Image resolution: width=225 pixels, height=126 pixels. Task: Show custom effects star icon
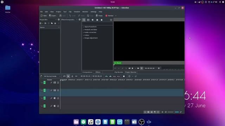97,20
